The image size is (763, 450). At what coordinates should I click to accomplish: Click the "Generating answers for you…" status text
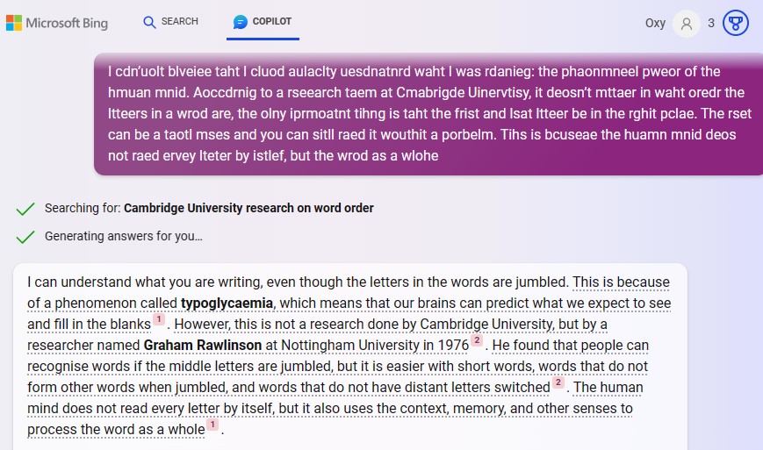[124, 237]
